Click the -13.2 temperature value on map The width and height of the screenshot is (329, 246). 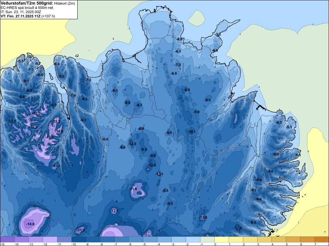tap(56, 121)
